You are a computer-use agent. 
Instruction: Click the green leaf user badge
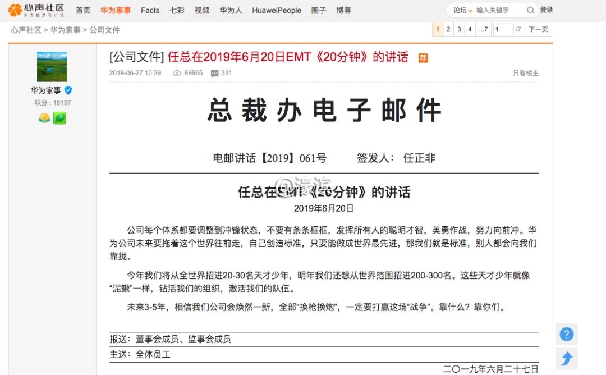[59, 118]
